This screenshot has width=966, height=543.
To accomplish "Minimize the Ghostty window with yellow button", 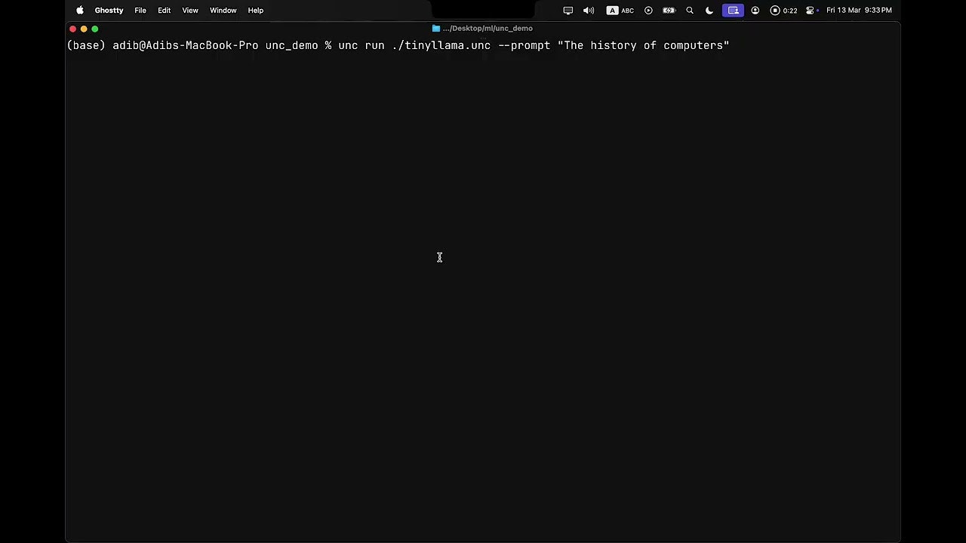I will [x=84, y=29].
